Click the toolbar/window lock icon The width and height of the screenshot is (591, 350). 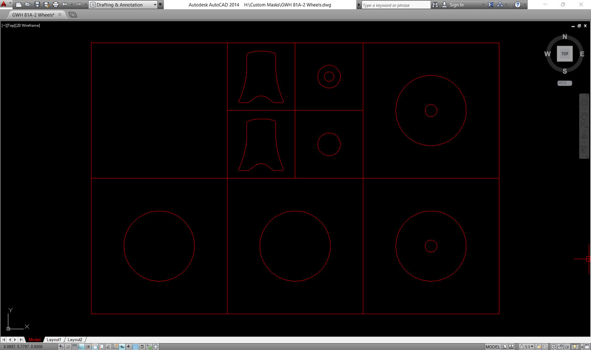pyautogui.click(x=560, y=347)
